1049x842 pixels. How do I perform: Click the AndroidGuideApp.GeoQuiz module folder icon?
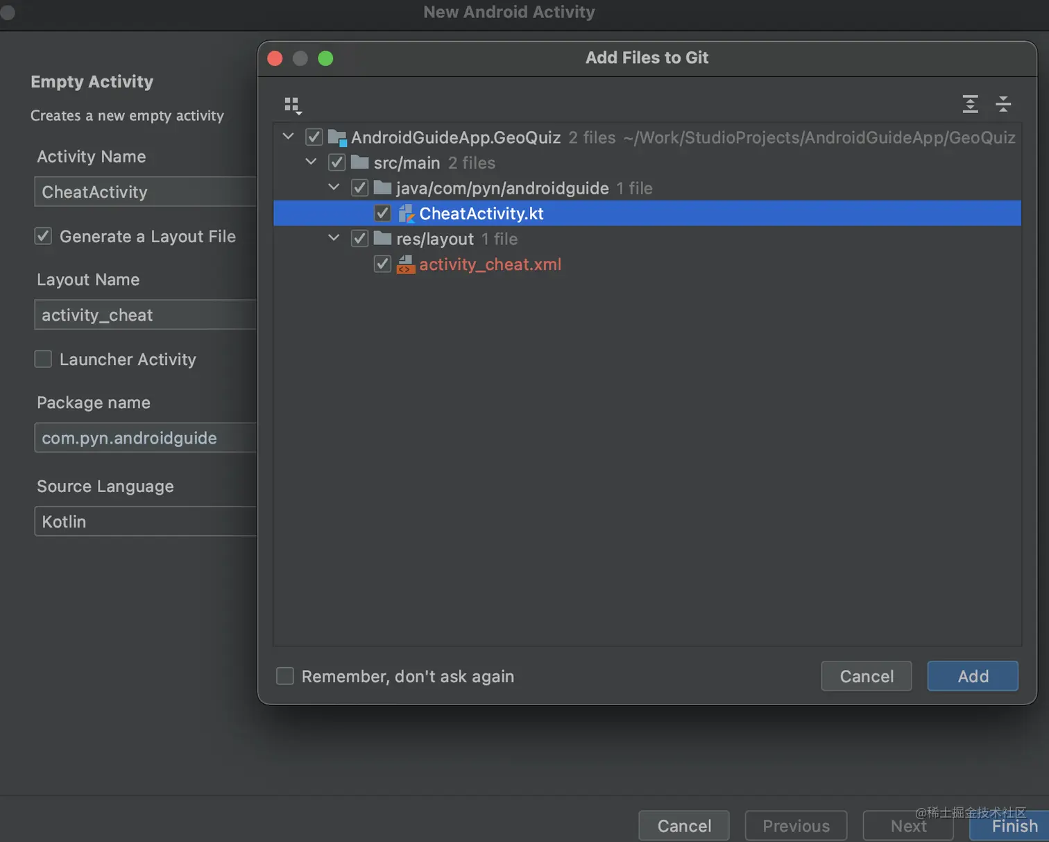(x=337, y=137)
